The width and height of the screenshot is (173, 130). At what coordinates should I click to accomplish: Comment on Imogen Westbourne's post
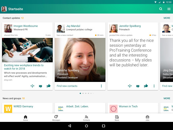point(41,86)
